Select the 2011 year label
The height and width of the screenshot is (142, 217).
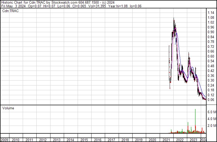[29, 140]
